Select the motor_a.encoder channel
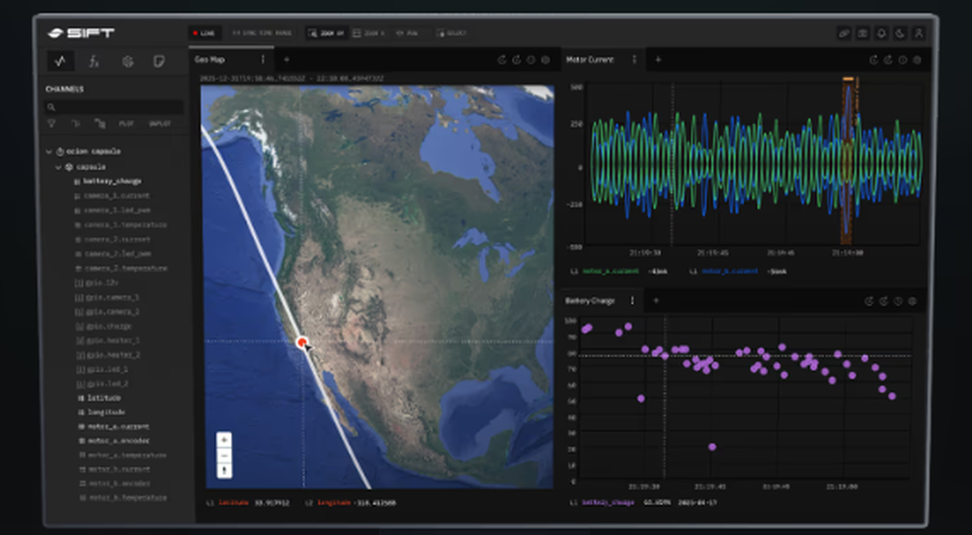This screenshot has height=535, width=972. (x=118, y=441)
